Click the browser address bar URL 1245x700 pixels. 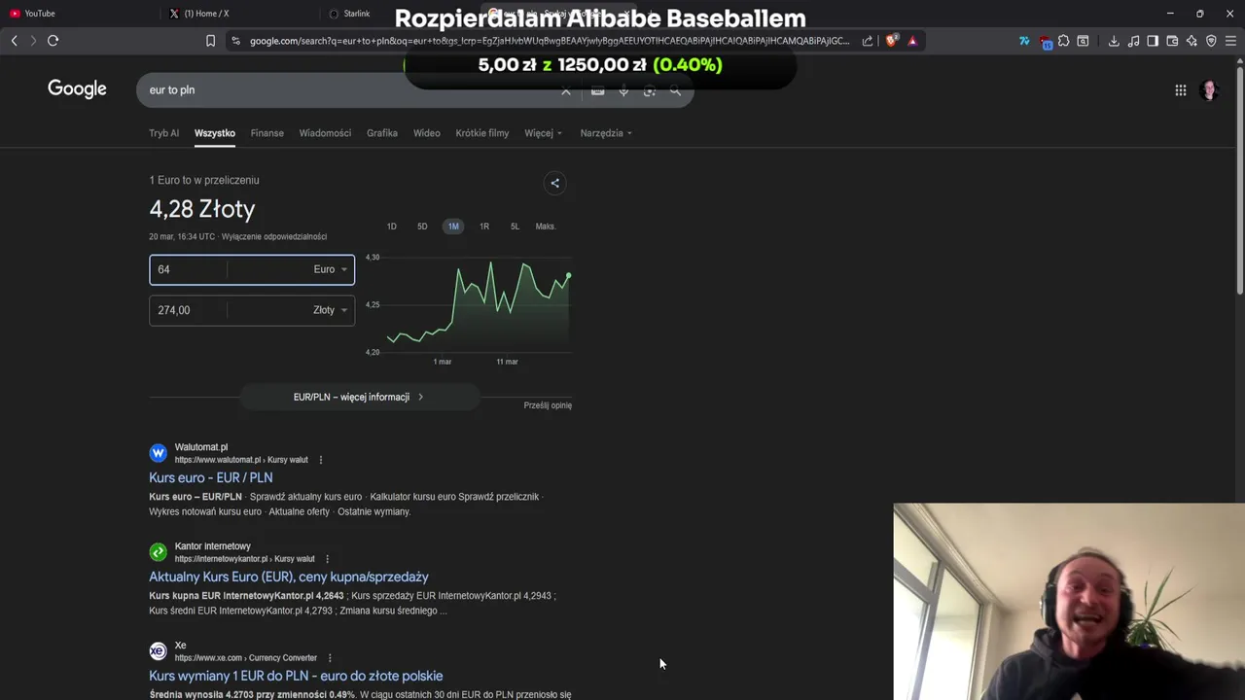click(550, 41)
